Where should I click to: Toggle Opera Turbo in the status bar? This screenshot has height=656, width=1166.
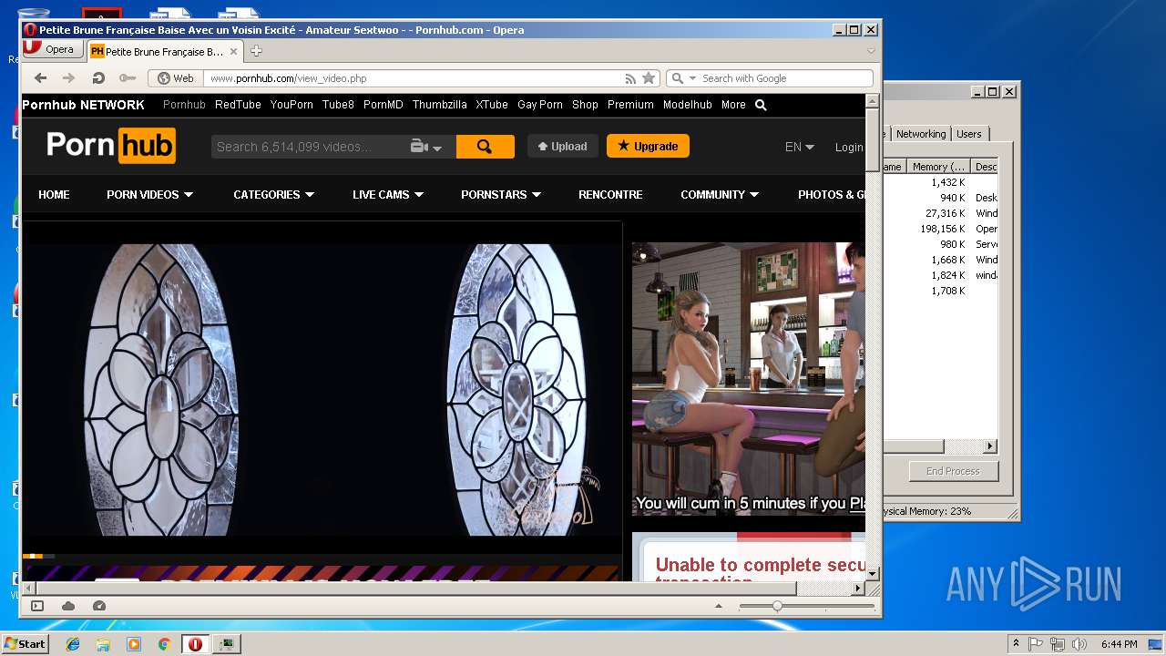coord(99,606)
